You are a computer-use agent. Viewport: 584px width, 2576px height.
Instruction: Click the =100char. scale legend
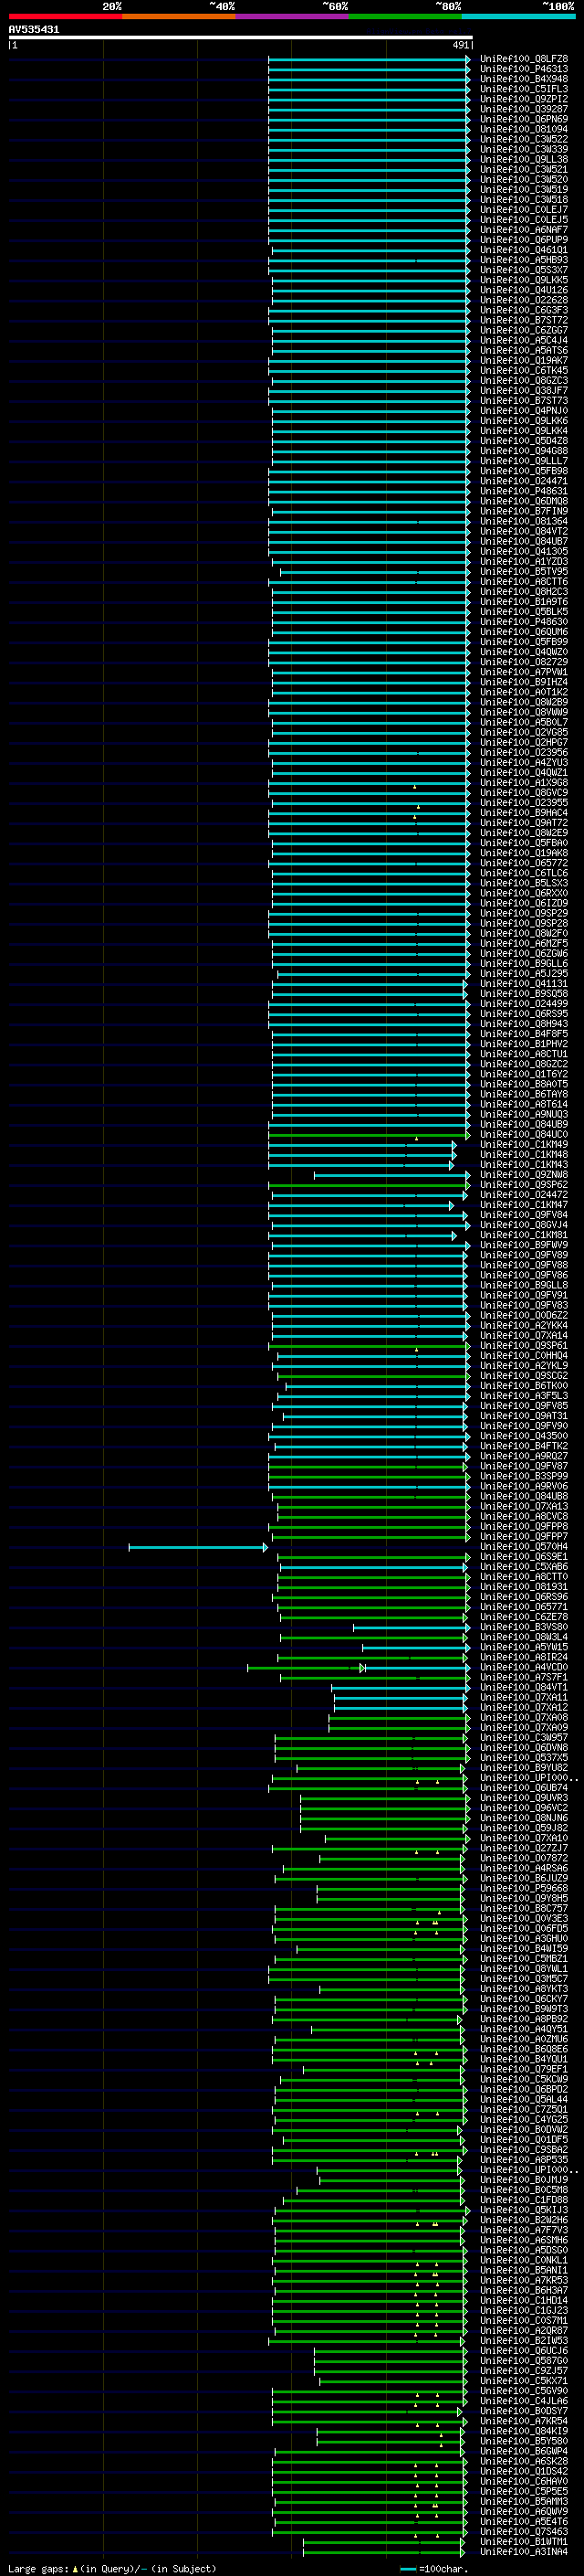[x=434, y=2569]
